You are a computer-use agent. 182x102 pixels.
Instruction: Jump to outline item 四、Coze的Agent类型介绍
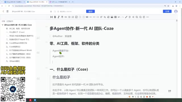coord(16,43)
